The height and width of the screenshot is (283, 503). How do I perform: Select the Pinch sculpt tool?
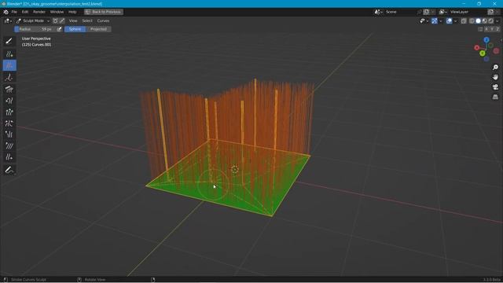click(x=9, y=123)
